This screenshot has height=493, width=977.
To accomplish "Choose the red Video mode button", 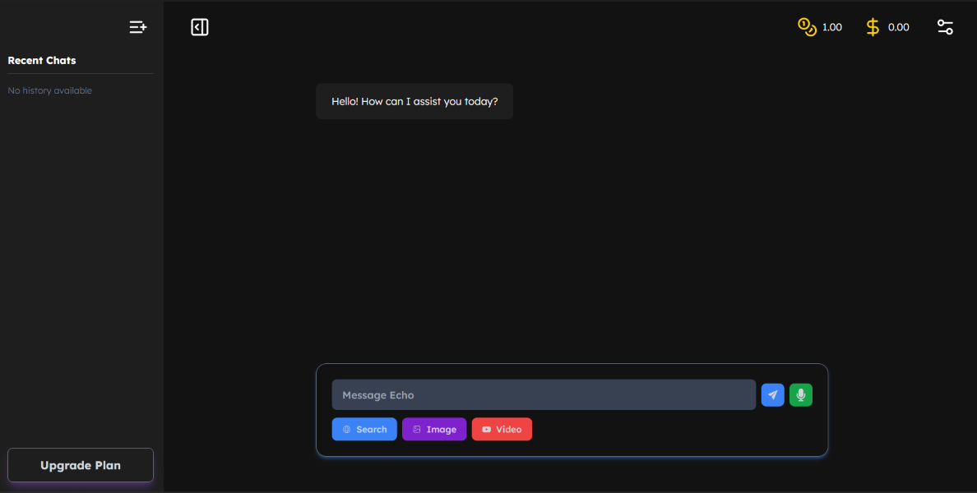I will point(502,429).
